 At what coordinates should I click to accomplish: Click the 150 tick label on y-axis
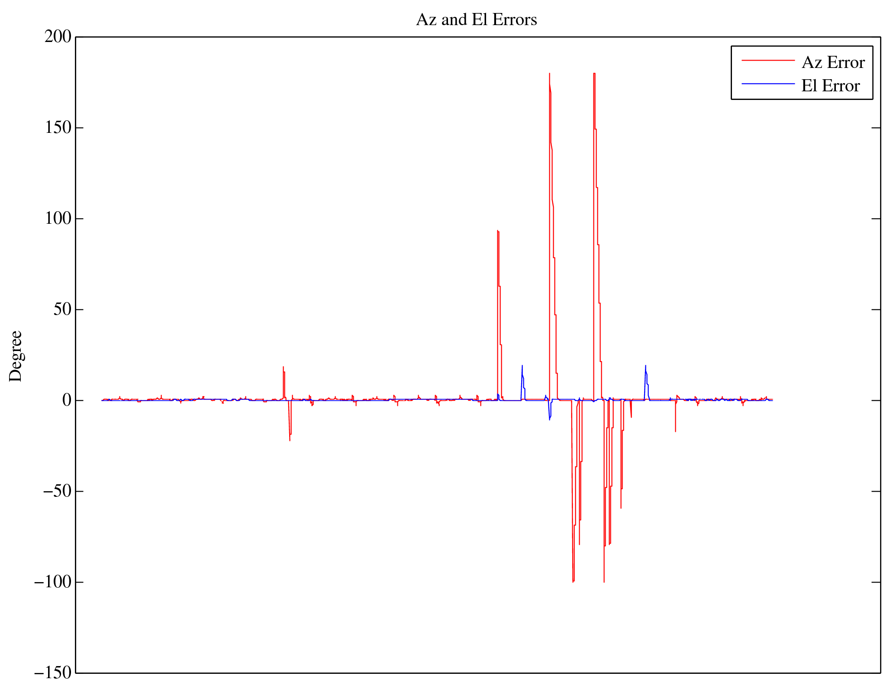coord(58,128)
